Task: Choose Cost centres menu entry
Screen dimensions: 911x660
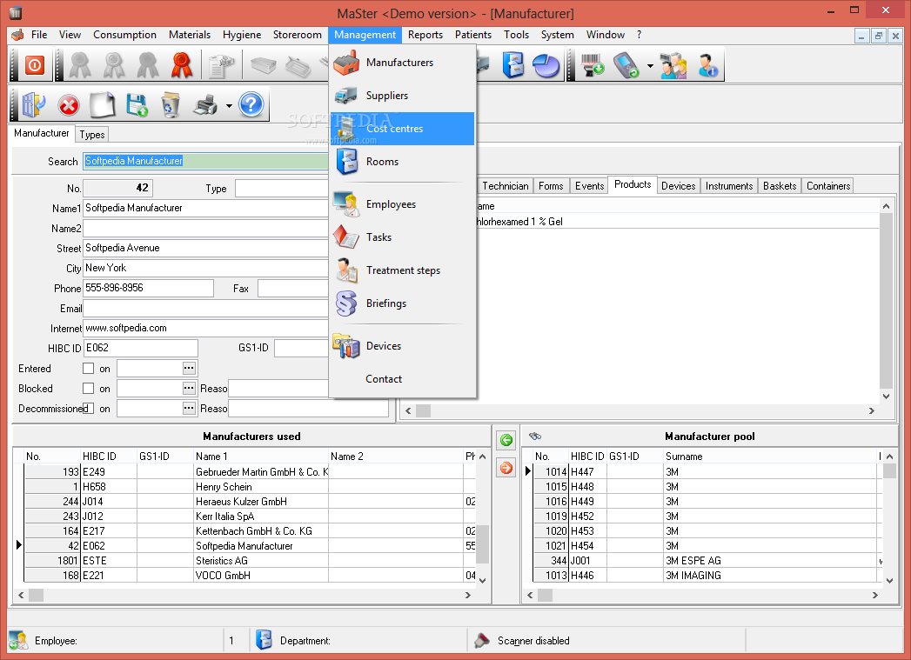Action: (403, 129)
